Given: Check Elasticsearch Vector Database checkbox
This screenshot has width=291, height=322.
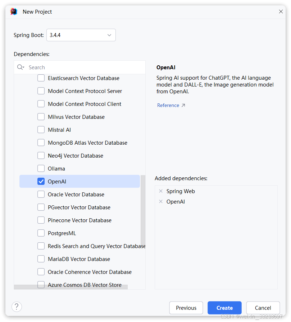Looking at the screenshot, I should (x=41, y=78).
